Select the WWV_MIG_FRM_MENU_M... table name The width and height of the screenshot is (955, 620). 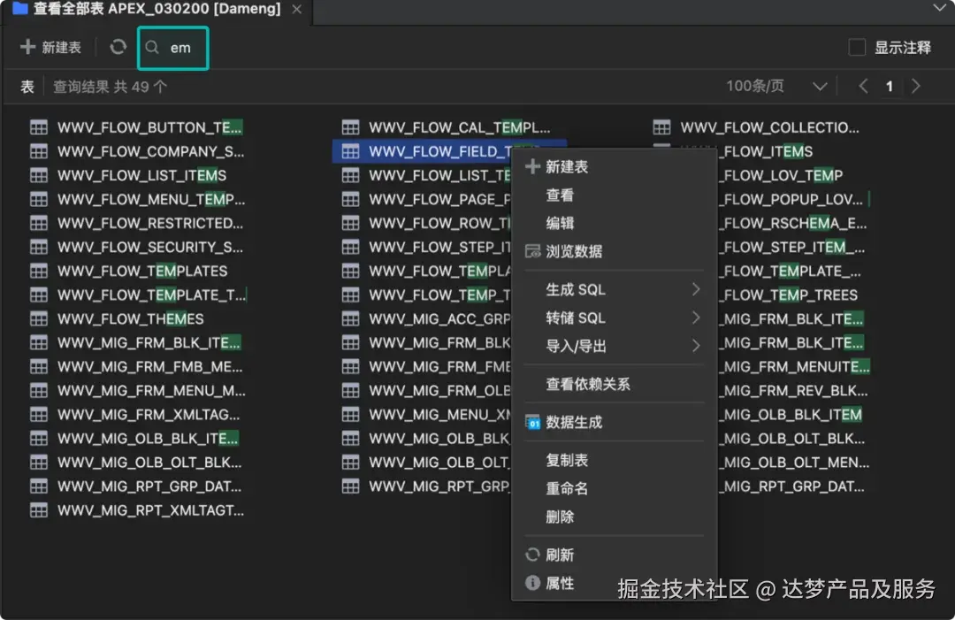[x=152, y=390]
